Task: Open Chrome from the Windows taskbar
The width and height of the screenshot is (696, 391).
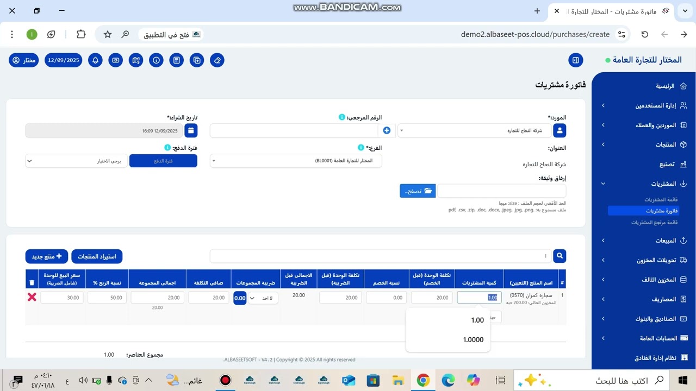Action: (x=423, y=380)
